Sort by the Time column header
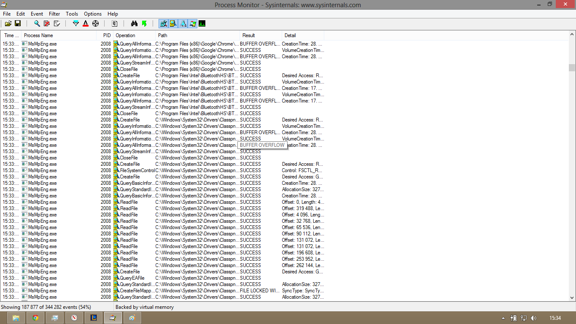Screen dimensions: 576x324 tap(10, 35)
